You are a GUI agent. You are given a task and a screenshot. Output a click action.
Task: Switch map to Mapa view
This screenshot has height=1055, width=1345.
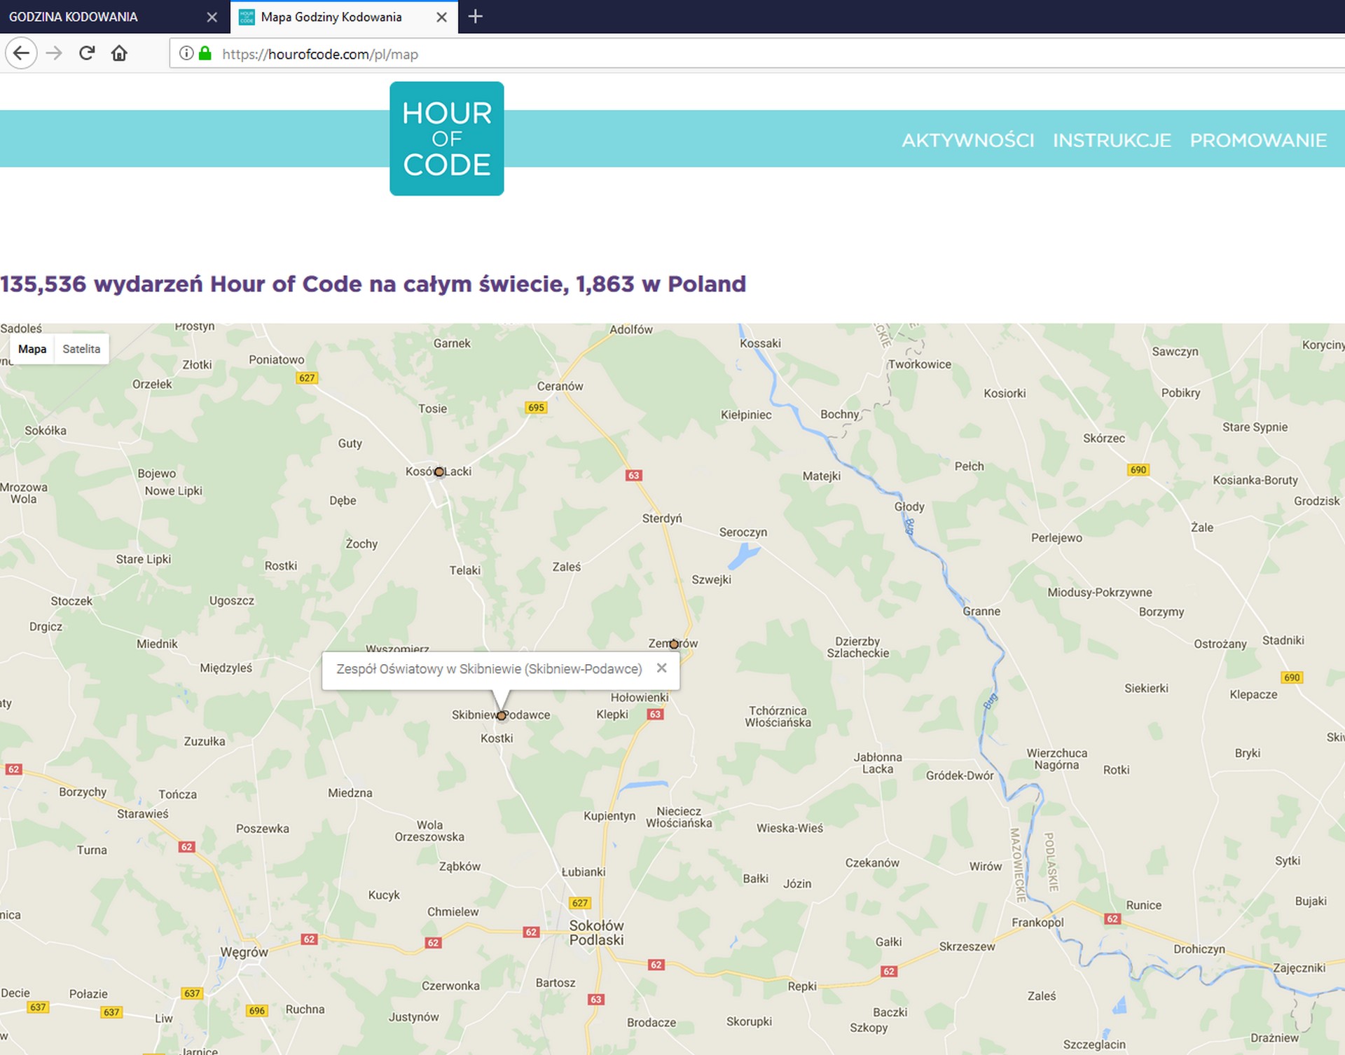click(x=32, y=349)
